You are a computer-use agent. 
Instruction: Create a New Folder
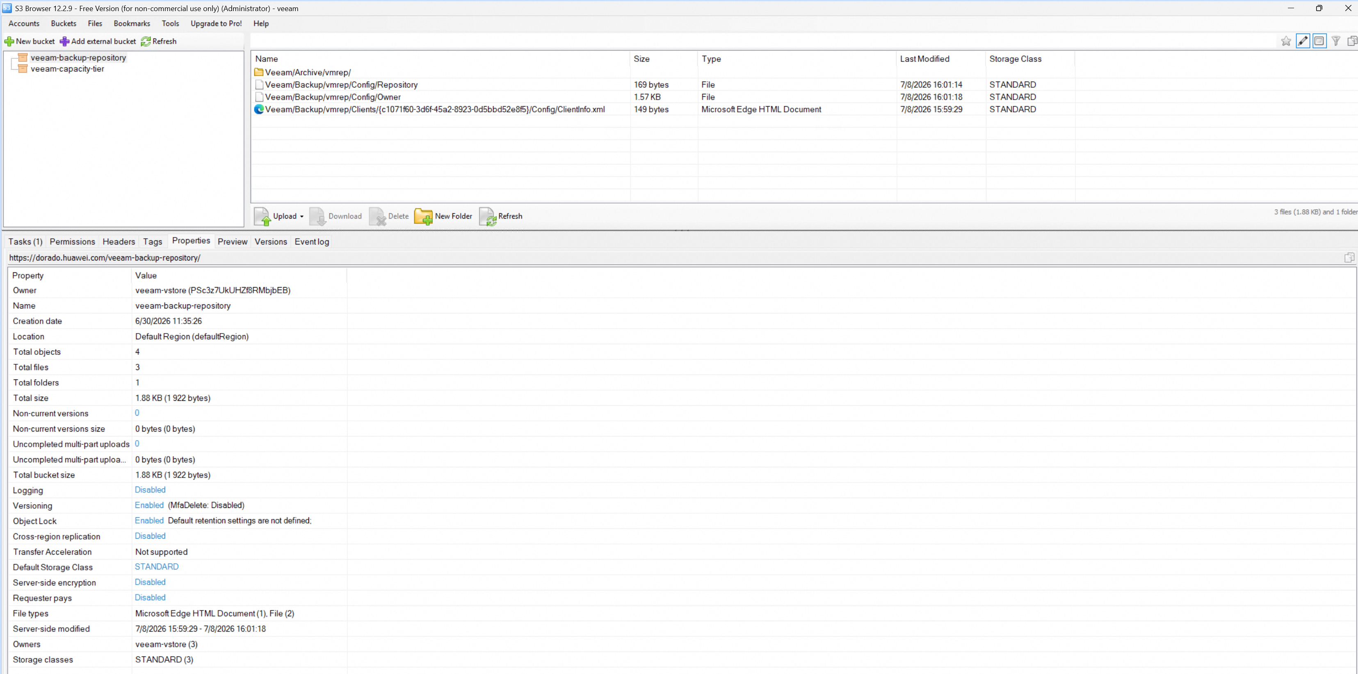coord(443,216)
